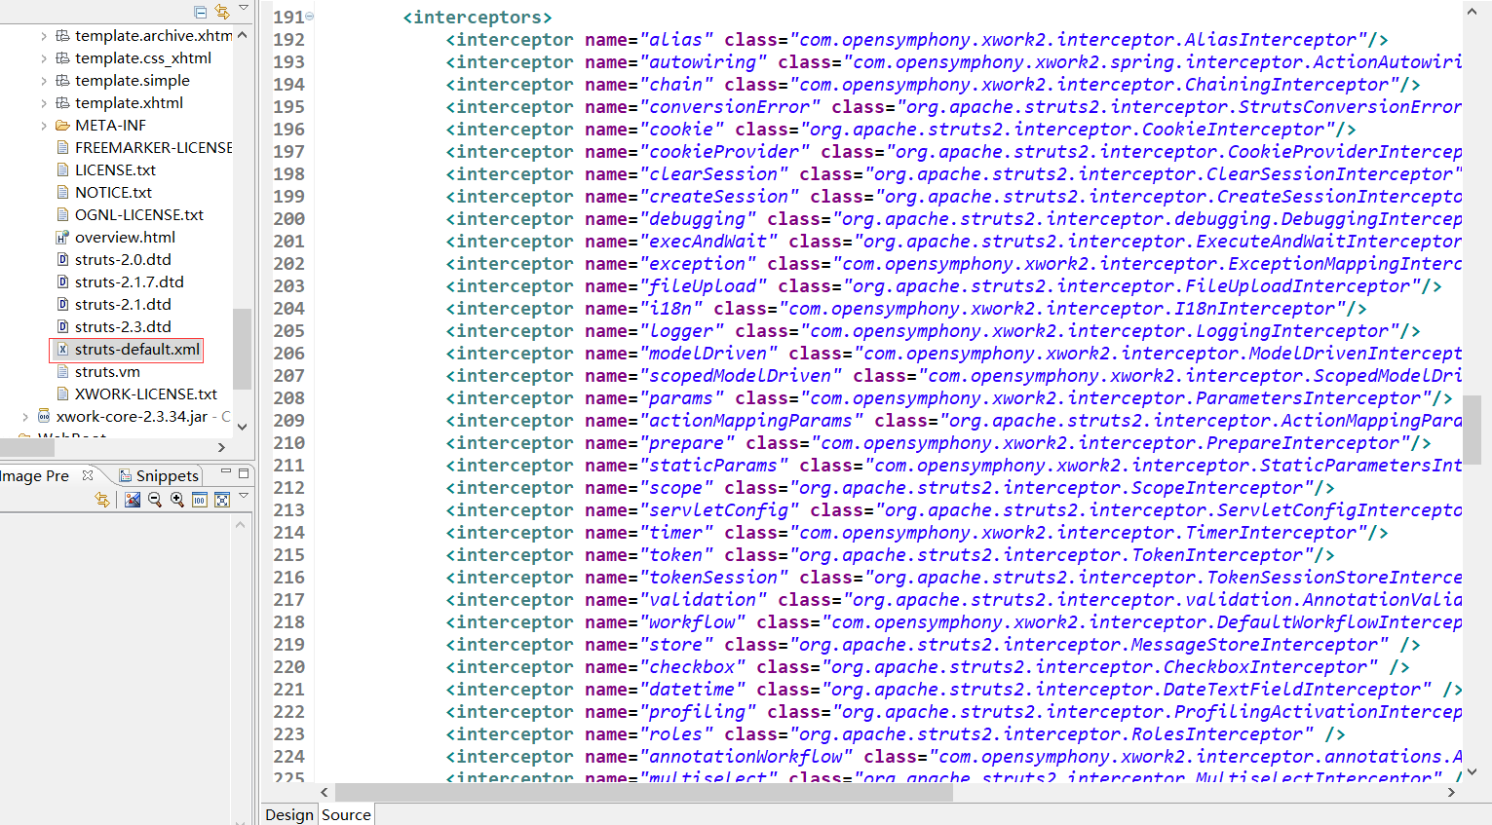
Task: Click the editor horizontal scrollbar thumb
Action: 643,792
